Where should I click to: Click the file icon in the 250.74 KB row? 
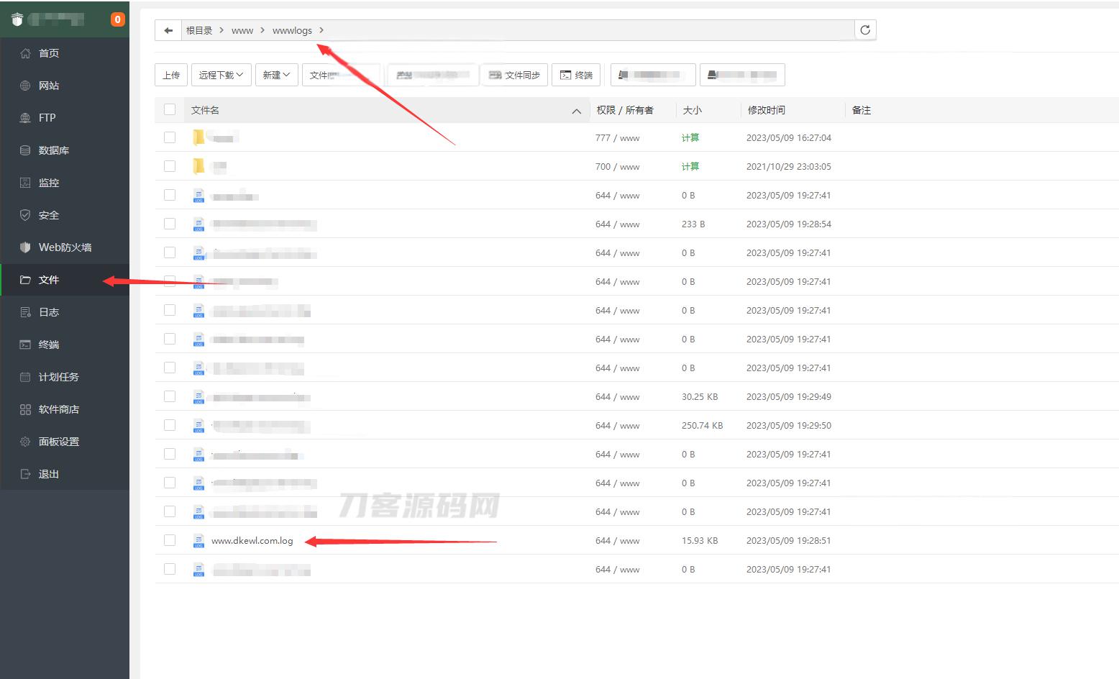click(x=199, y=426)
